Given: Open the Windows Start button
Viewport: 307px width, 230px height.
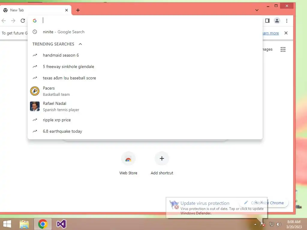Looking at the screenshot, I should tap(7, 224).
